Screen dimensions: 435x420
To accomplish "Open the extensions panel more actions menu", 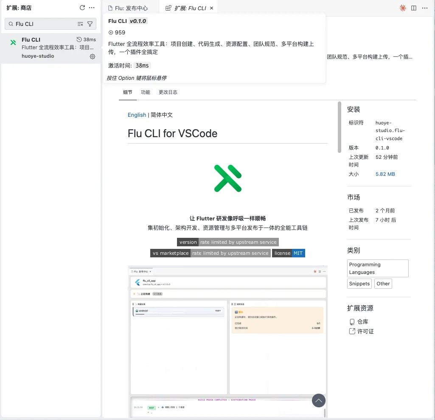I will pyautogui.click(x=92, y=8).
